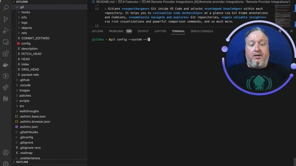This screenshot has height=166, width=296.
Task: Switch to the OUTPUT panel tab
Action: [x=143, y=31]
